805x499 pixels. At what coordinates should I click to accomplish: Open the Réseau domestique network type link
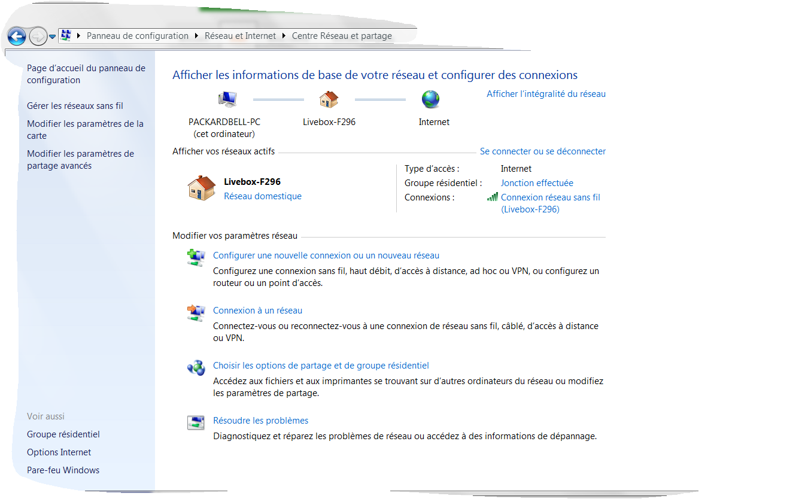click(x=263, y=196)
